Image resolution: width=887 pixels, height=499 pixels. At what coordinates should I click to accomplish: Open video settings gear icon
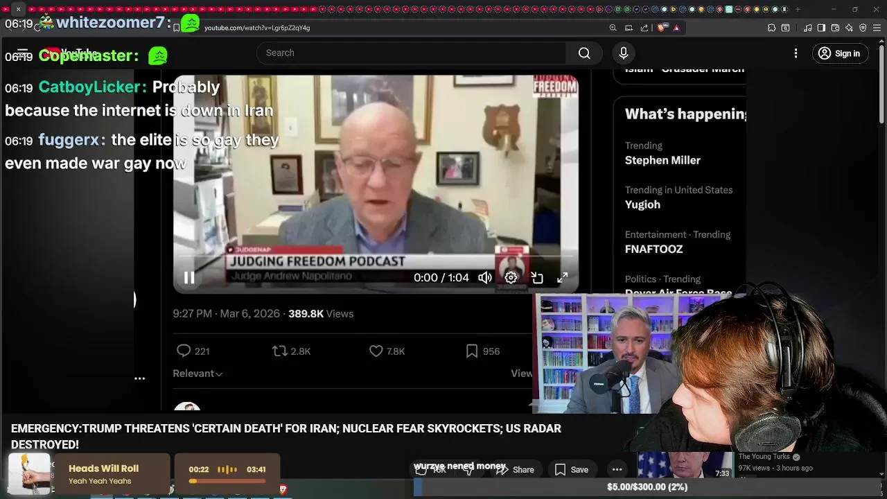pyautogui.click(x=511, y=278)
